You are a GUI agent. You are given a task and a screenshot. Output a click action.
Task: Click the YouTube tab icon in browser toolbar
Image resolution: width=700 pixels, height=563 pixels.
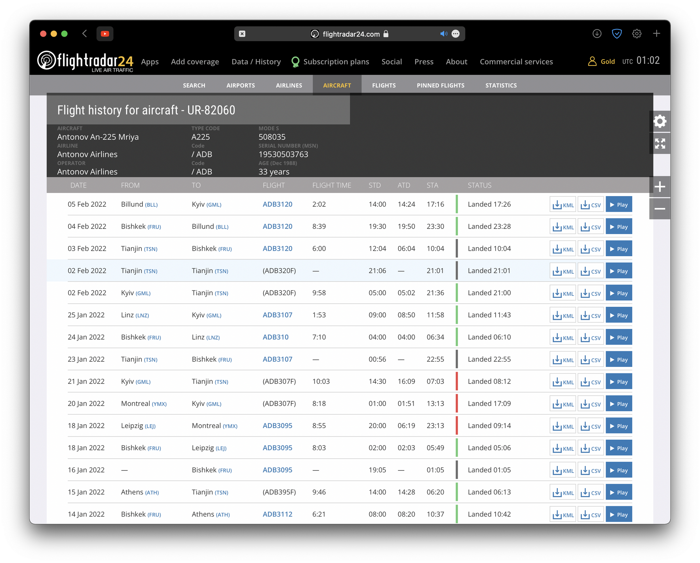105,33
